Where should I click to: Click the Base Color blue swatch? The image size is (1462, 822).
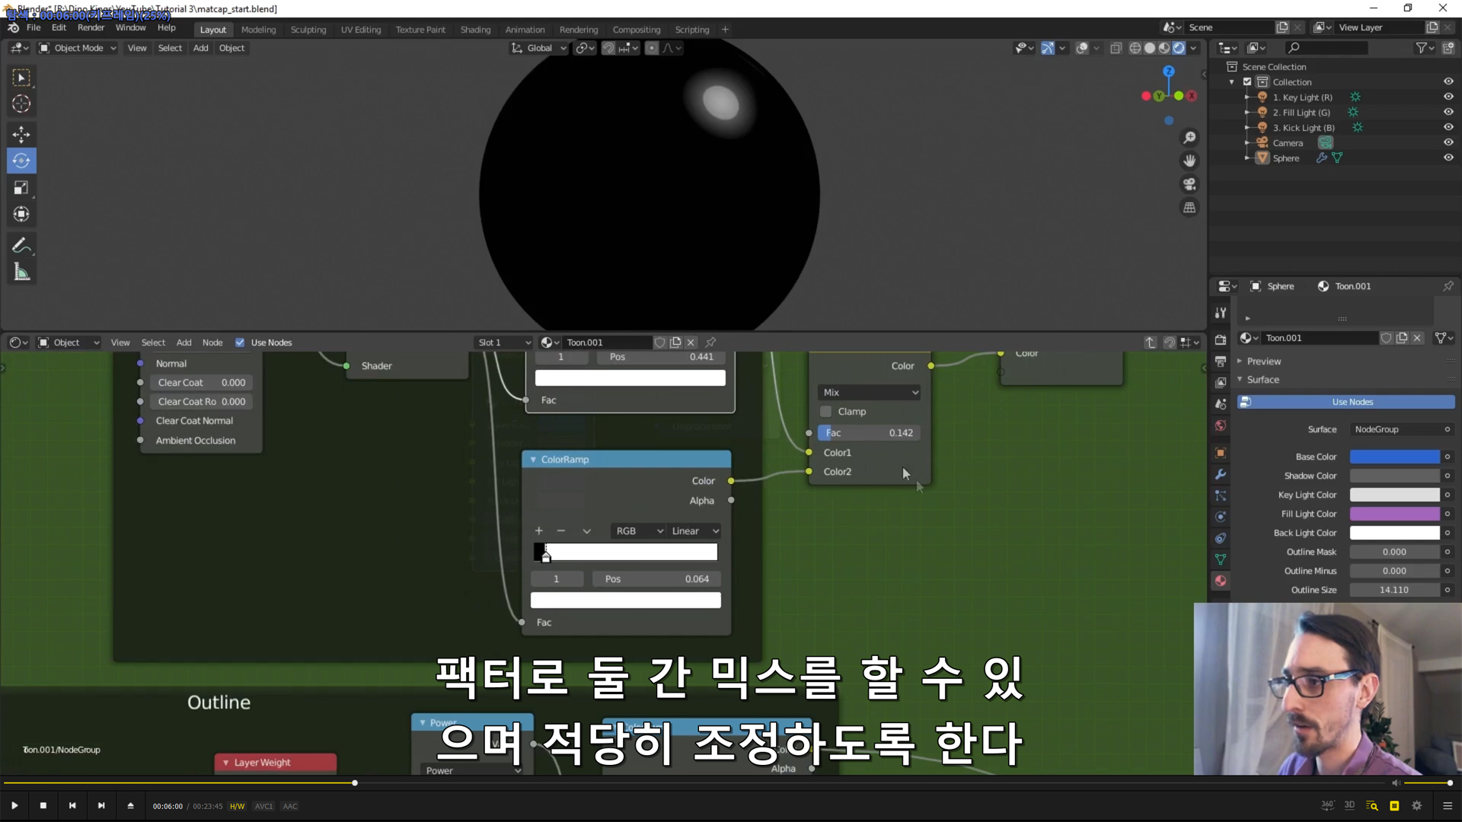click(1395, 457)
